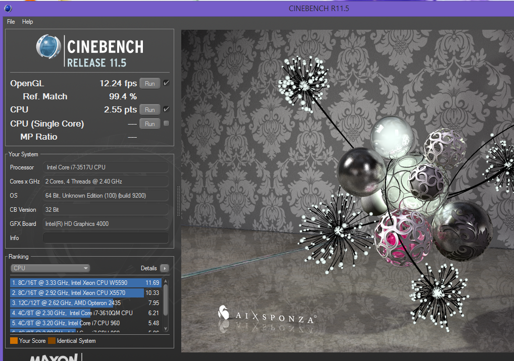Viewport: 514px width, 361px height.
Task: Run the CPU (Single Core) test
Action: pos(150,124)
